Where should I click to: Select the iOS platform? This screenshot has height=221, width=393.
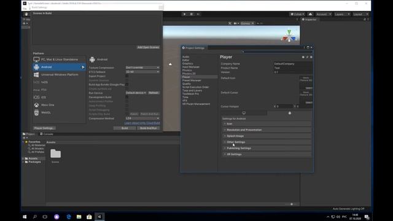coord(59,97)
